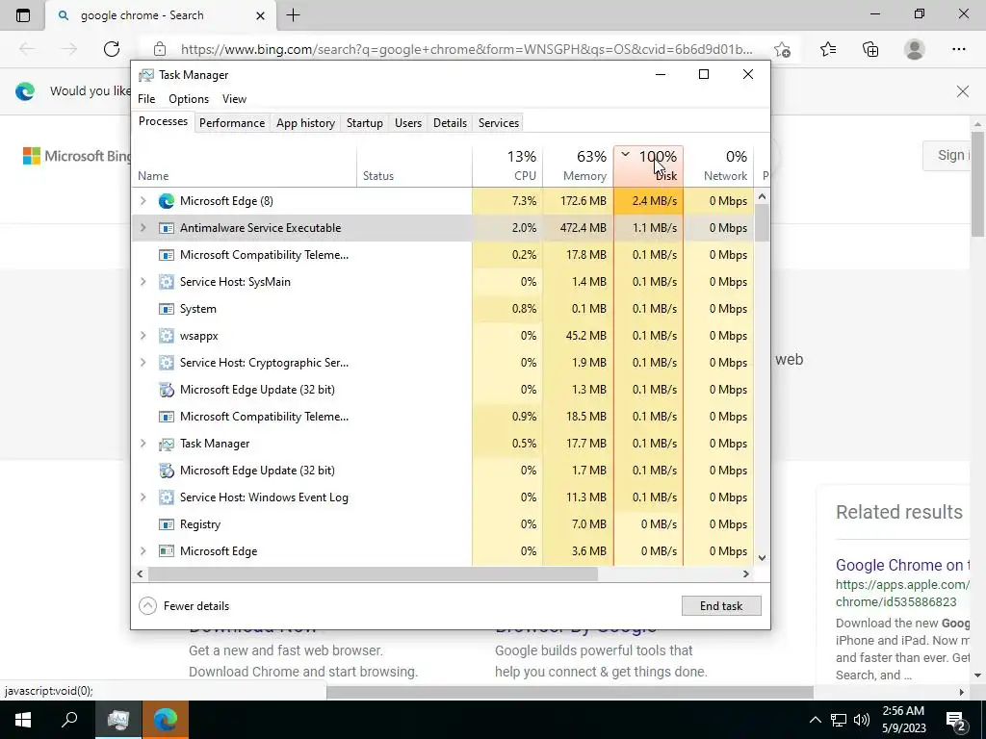Click the site lock icon in address bar

(160, 49)
